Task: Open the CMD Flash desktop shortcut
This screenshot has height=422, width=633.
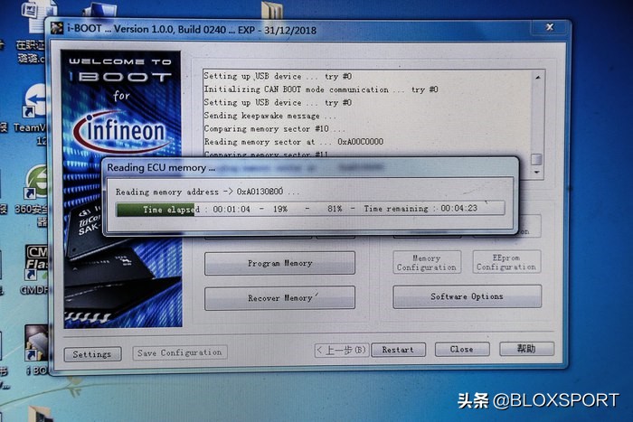Action: (35, 268)
